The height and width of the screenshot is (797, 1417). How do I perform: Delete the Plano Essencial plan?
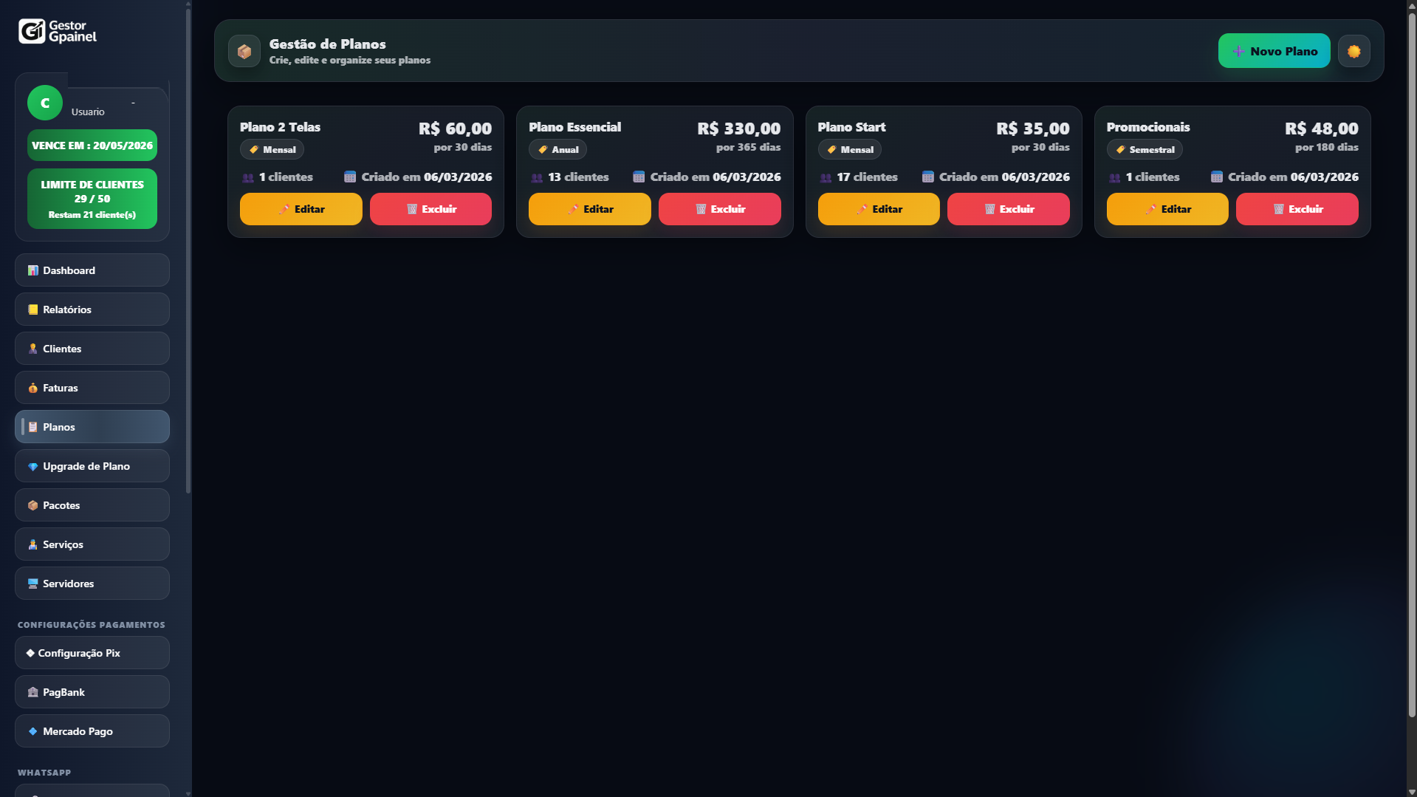coord(719,209)
